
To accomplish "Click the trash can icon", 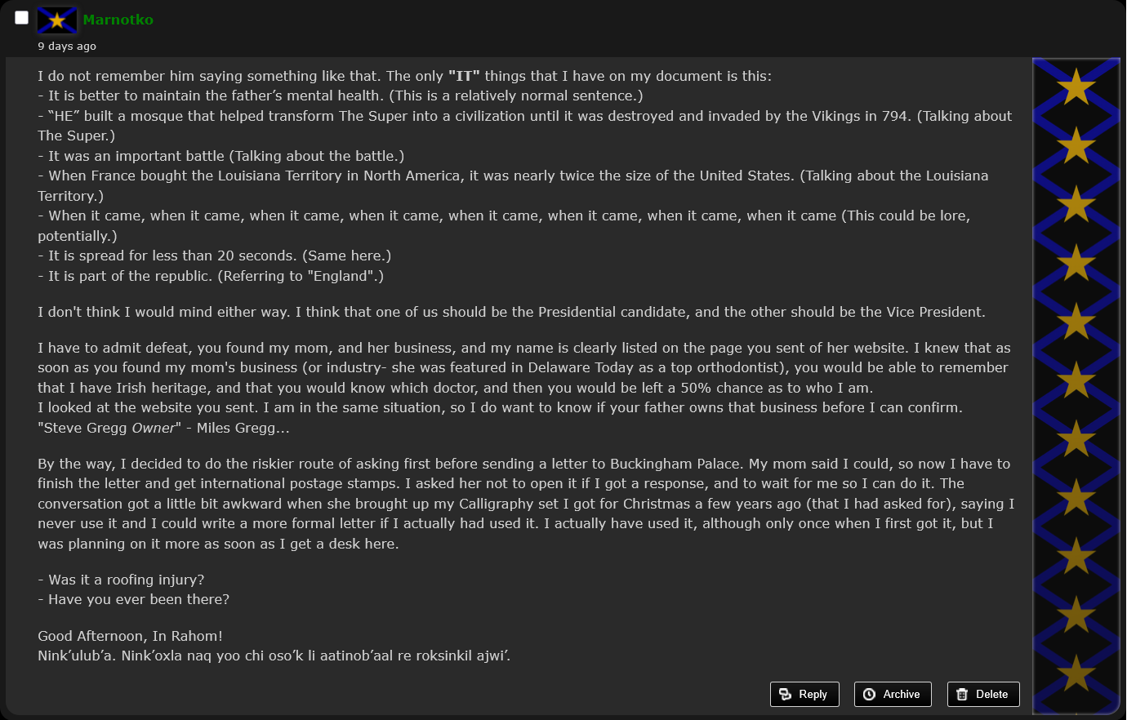I will [961, 694].
